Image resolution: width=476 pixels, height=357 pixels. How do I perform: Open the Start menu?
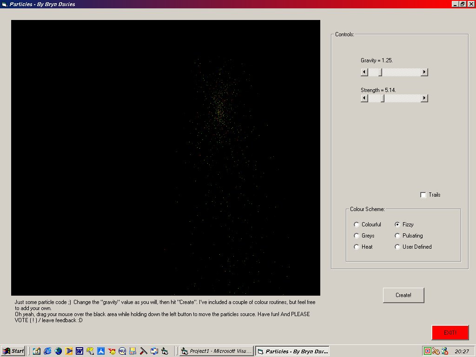coord(13,351)
